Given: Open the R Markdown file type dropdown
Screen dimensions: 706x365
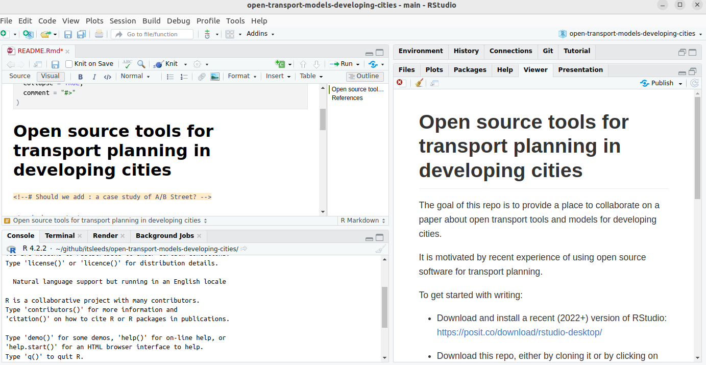Looking at the screenshot, I should pos(362,220).
